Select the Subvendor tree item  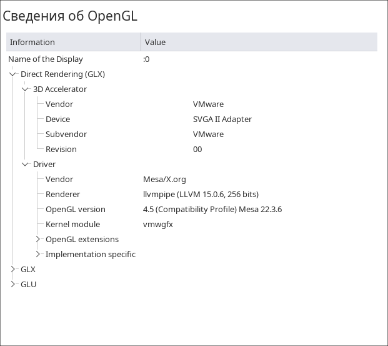coord(66,135)
